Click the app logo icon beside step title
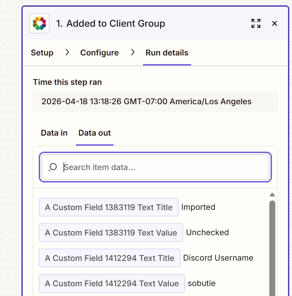 [39, 23]
